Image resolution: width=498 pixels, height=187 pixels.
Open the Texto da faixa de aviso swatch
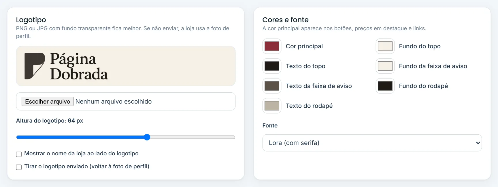(x=272, y=86)
